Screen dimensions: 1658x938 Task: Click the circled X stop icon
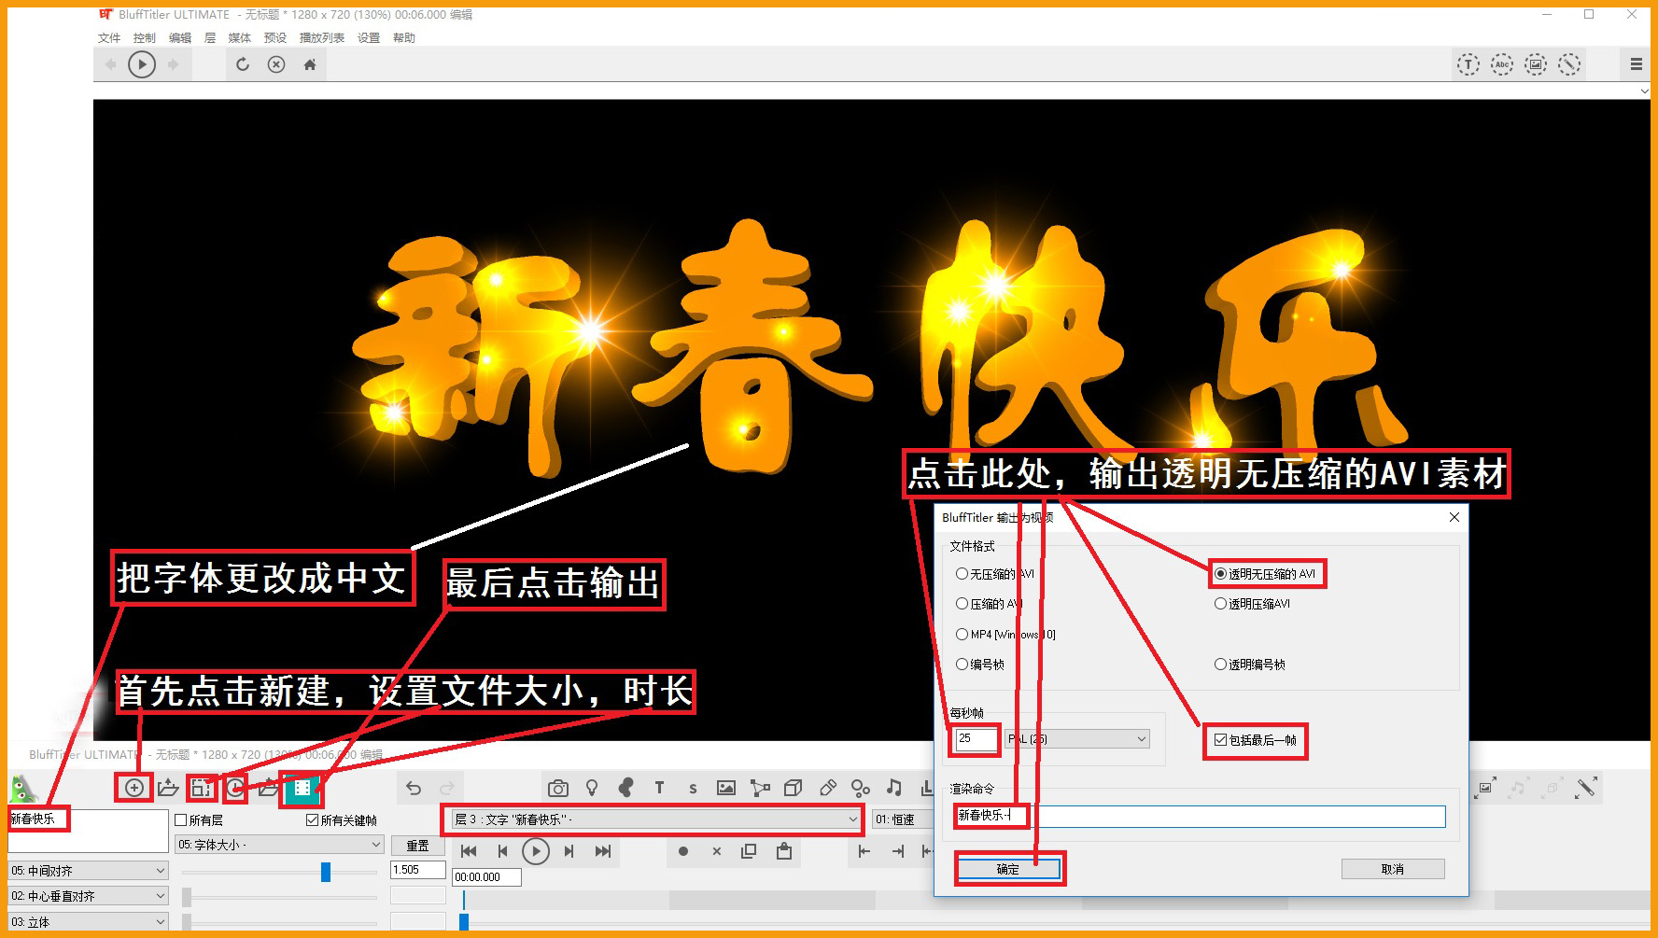click(276, 64)
